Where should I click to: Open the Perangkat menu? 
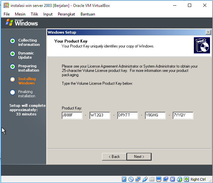point(66,14)
